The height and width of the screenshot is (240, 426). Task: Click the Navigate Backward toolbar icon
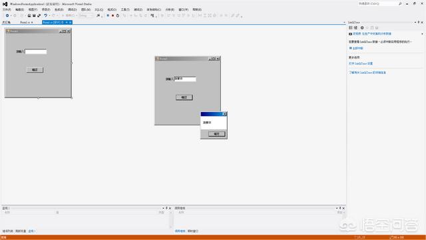[x=7, y=15]
